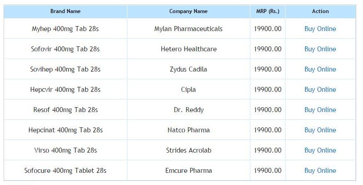Viewport: 363px width, 185px height.
Task: Click Buy Online in Natco Pharma row
Action: (x=320, y=130)
